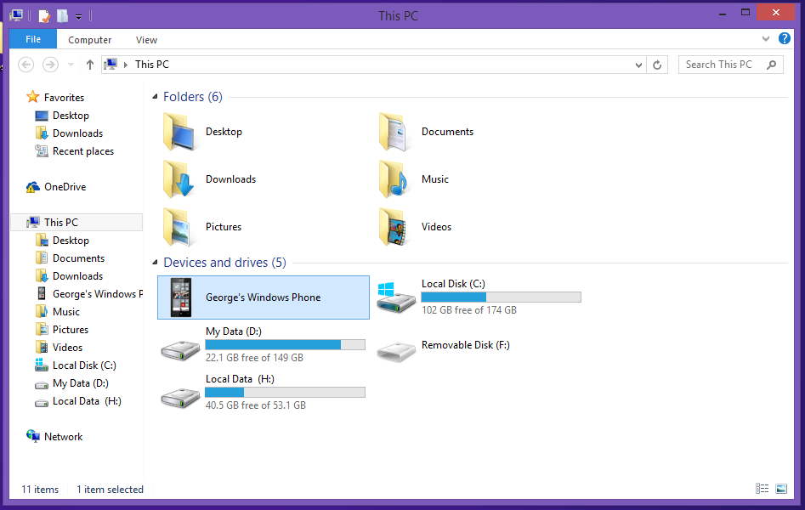
Task: Click the This PC breadcrumb in address bar
Action: coord(152,65)
